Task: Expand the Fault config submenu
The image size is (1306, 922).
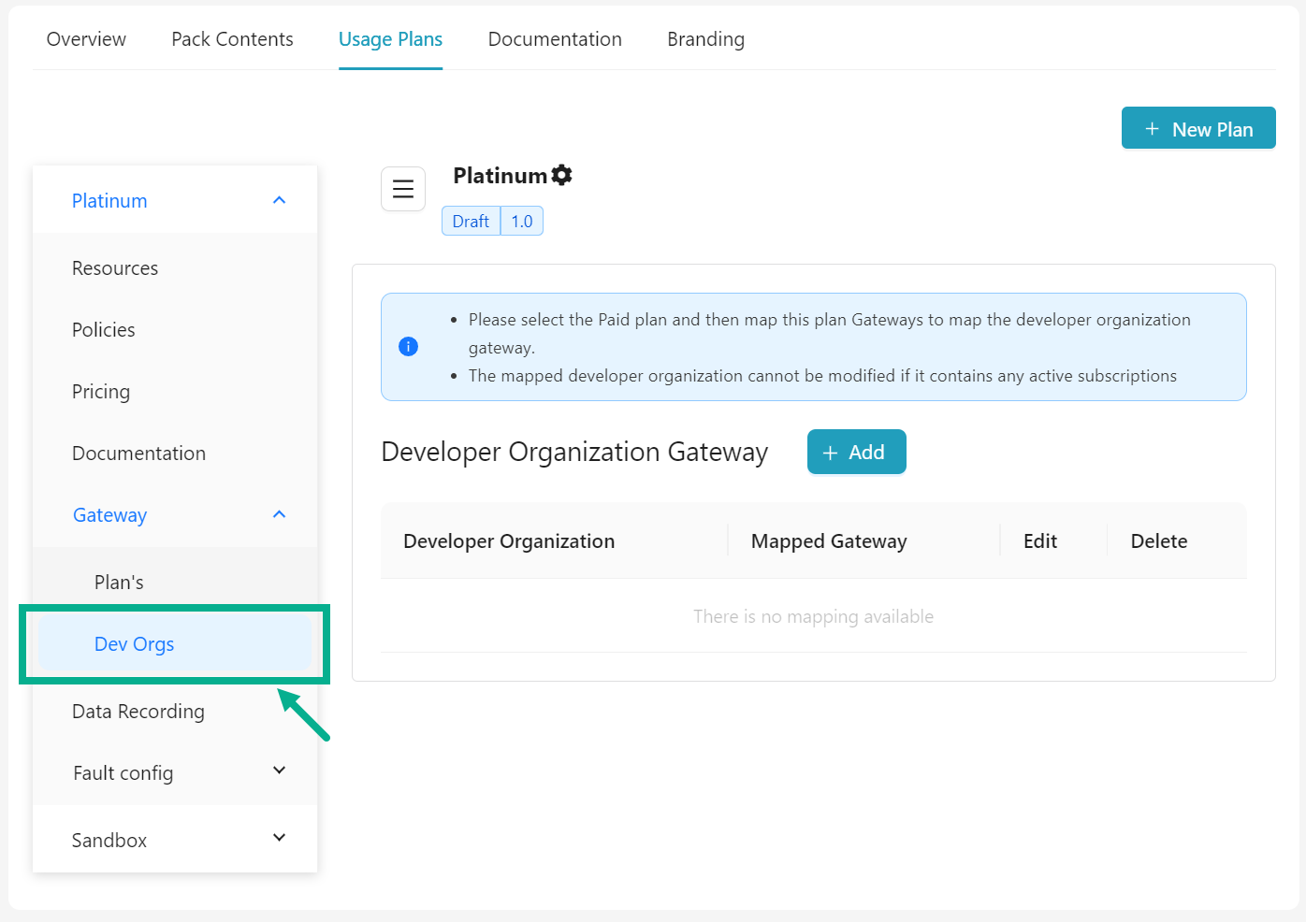Action: 279,771
